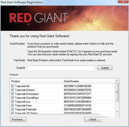Click the products list scrollbar thumb
129x127 pixels.
coord(117,92)
